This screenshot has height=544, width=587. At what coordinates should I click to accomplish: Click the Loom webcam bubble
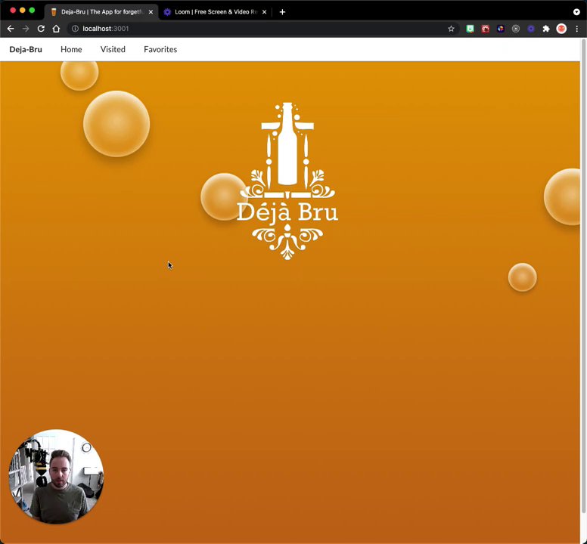(56, 477)
